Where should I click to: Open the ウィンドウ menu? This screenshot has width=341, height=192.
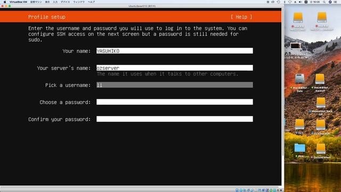coord(79,2)
